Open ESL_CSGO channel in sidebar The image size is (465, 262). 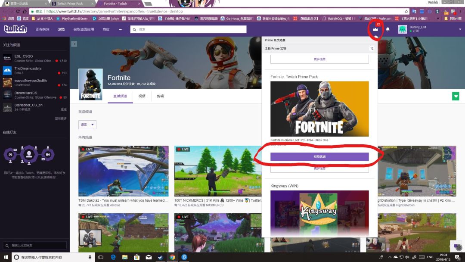(x=35, y=58)
